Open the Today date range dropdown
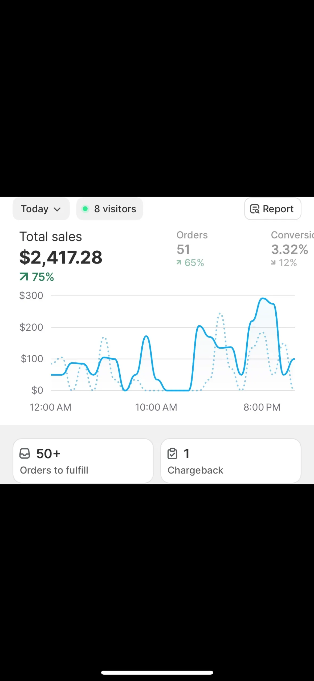Screen dimensions: 314x681 41,209
